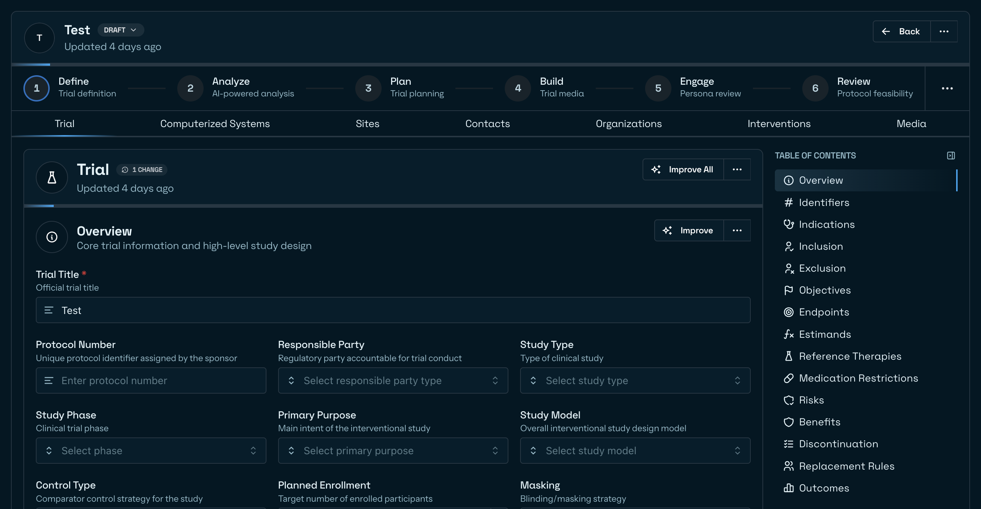Click the Improve button in Overview
This screenshot has width=981, height=509.
tap(689, 230)
